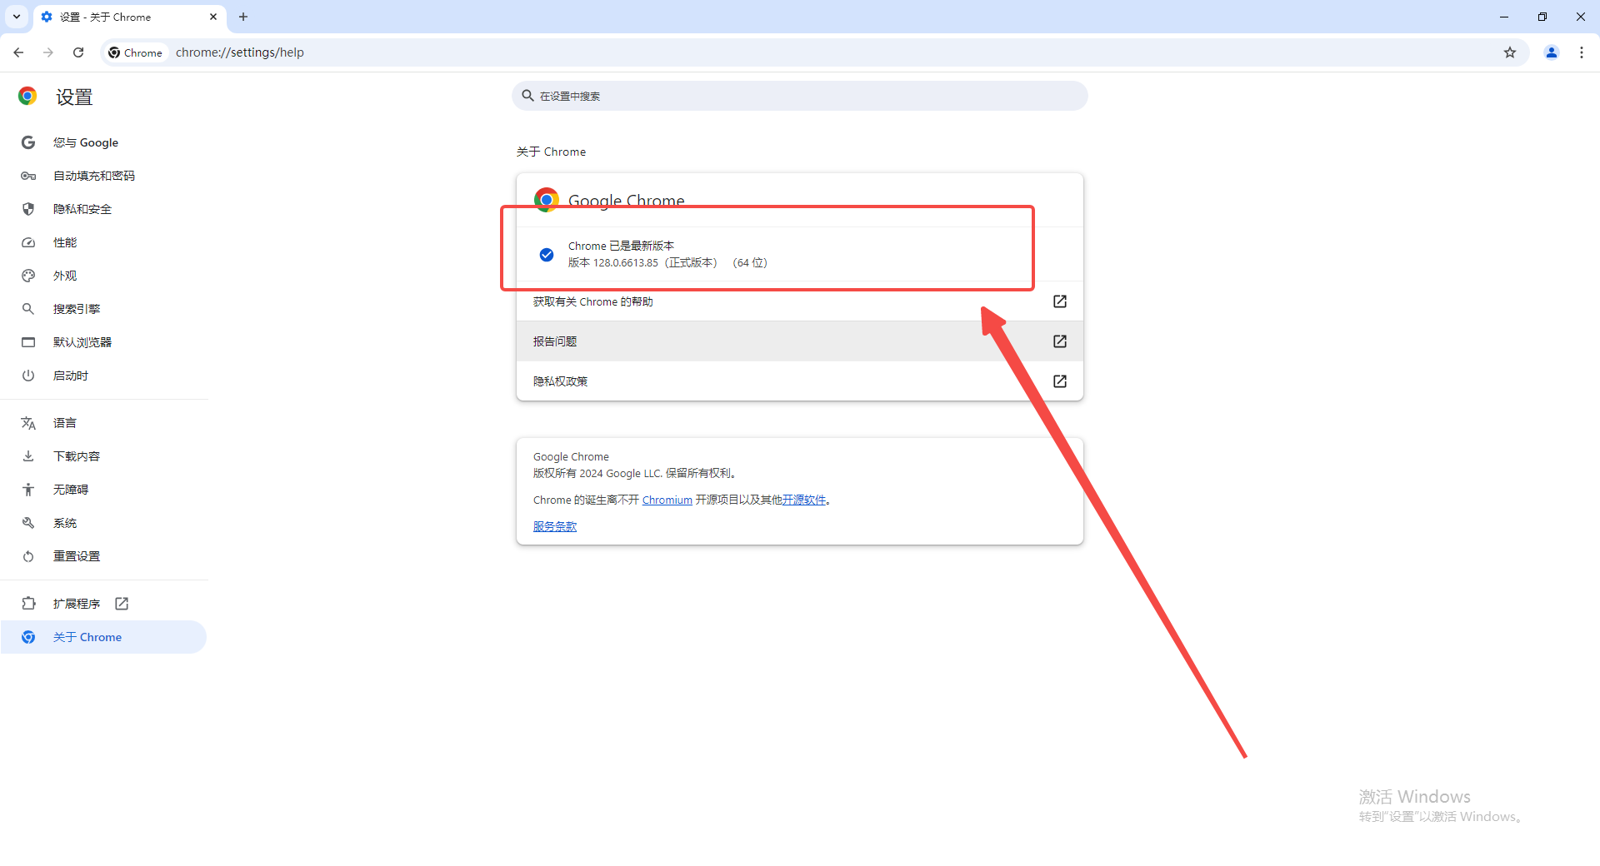Click the browser back arrow
This screenshot has height=866, width=1600.
18,52
